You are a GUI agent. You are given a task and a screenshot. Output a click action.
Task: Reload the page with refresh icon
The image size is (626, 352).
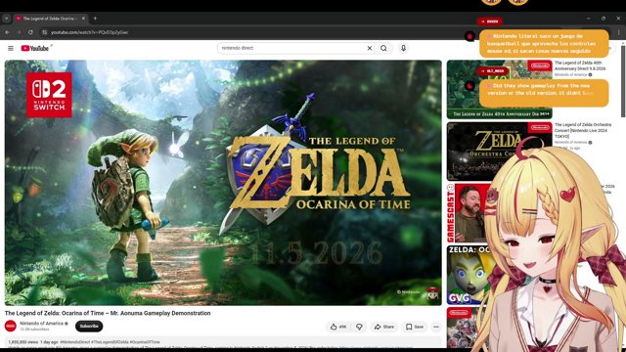30,32
